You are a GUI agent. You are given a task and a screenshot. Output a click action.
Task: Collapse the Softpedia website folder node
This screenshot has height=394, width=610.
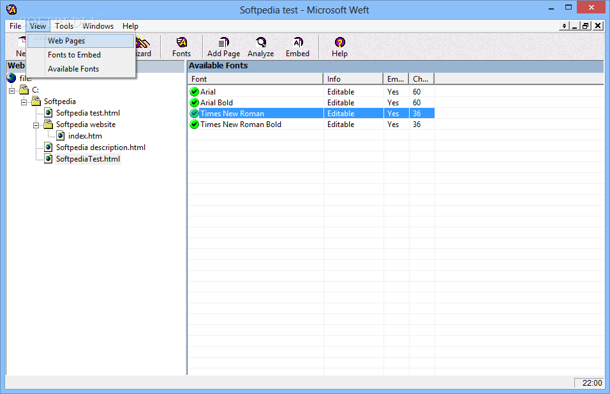click(x=36, y=125)
